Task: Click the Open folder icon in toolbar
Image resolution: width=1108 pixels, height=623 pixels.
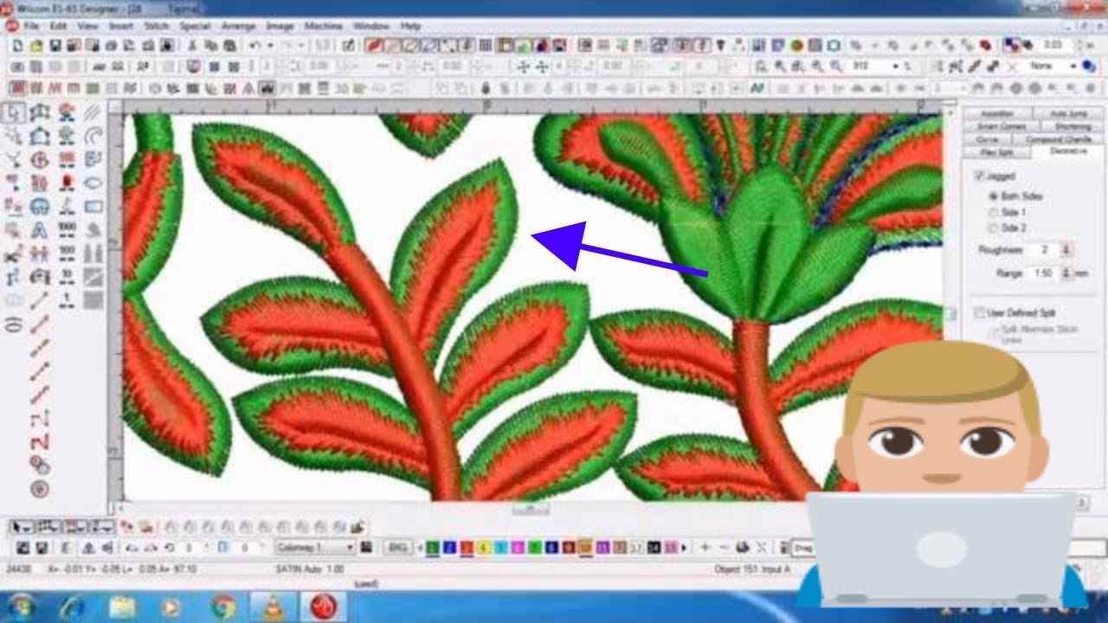Action: [37, 45]
